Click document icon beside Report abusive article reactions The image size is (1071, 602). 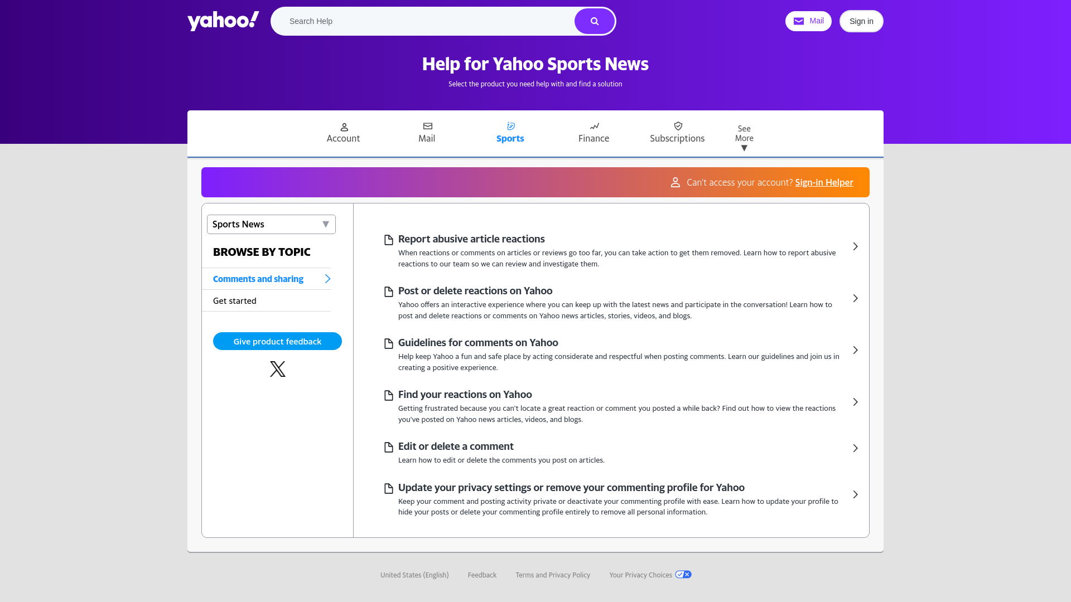tap(389, 240)
